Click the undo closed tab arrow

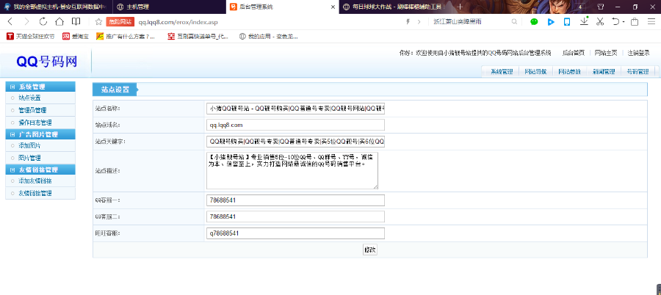[615, 22]
